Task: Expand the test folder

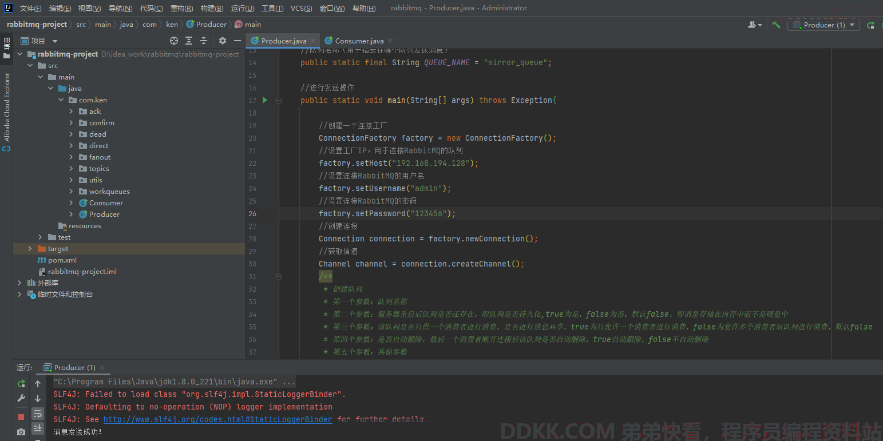Action: [x=41, y=237]
